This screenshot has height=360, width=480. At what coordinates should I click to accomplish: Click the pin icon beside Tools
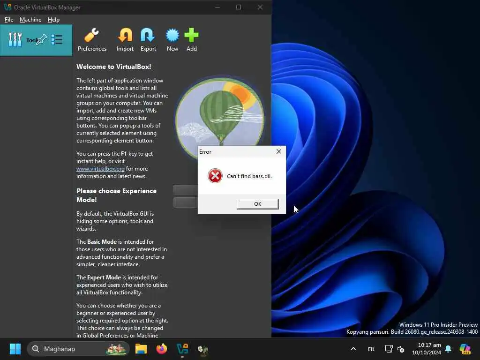[x=41, y=39]
